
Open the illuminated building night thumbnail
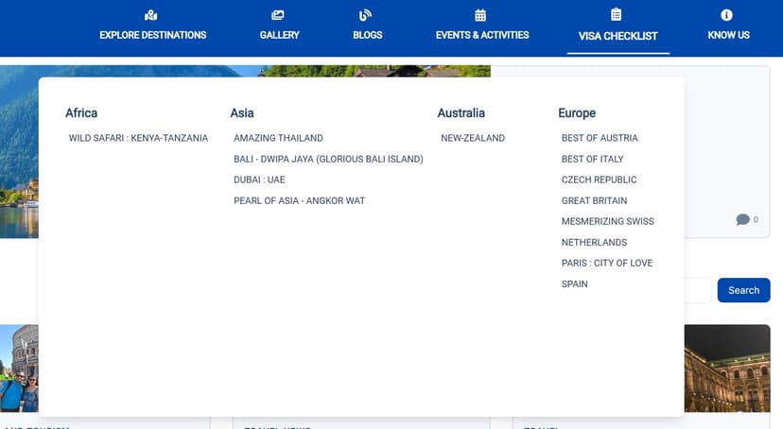[727, 369]
